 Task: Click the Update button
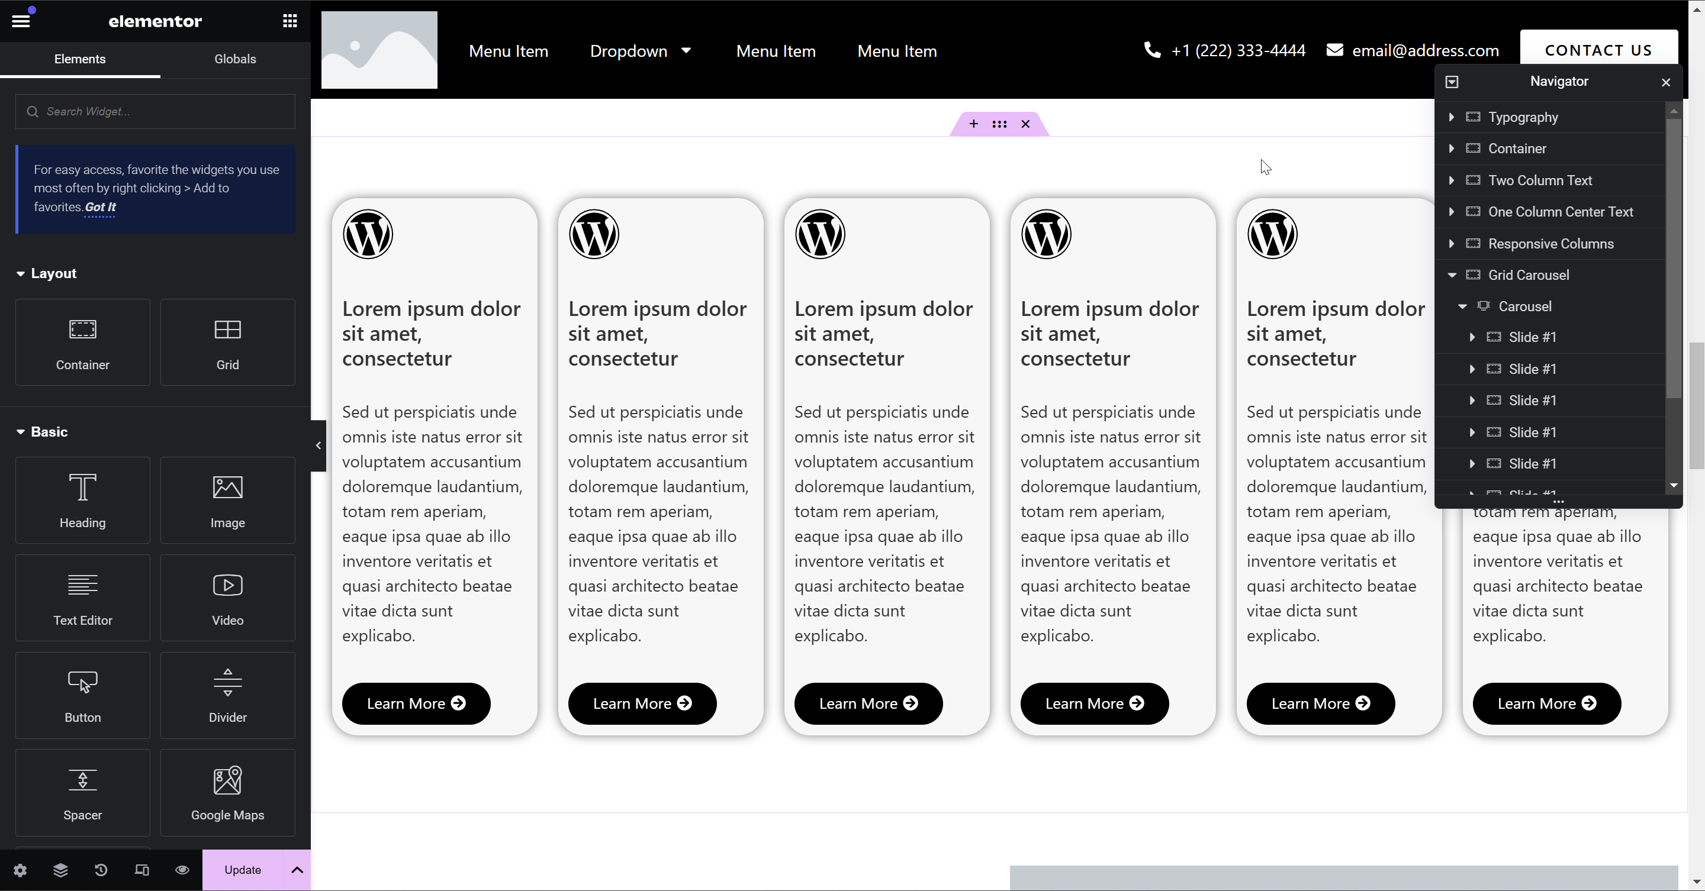point(242,870)
